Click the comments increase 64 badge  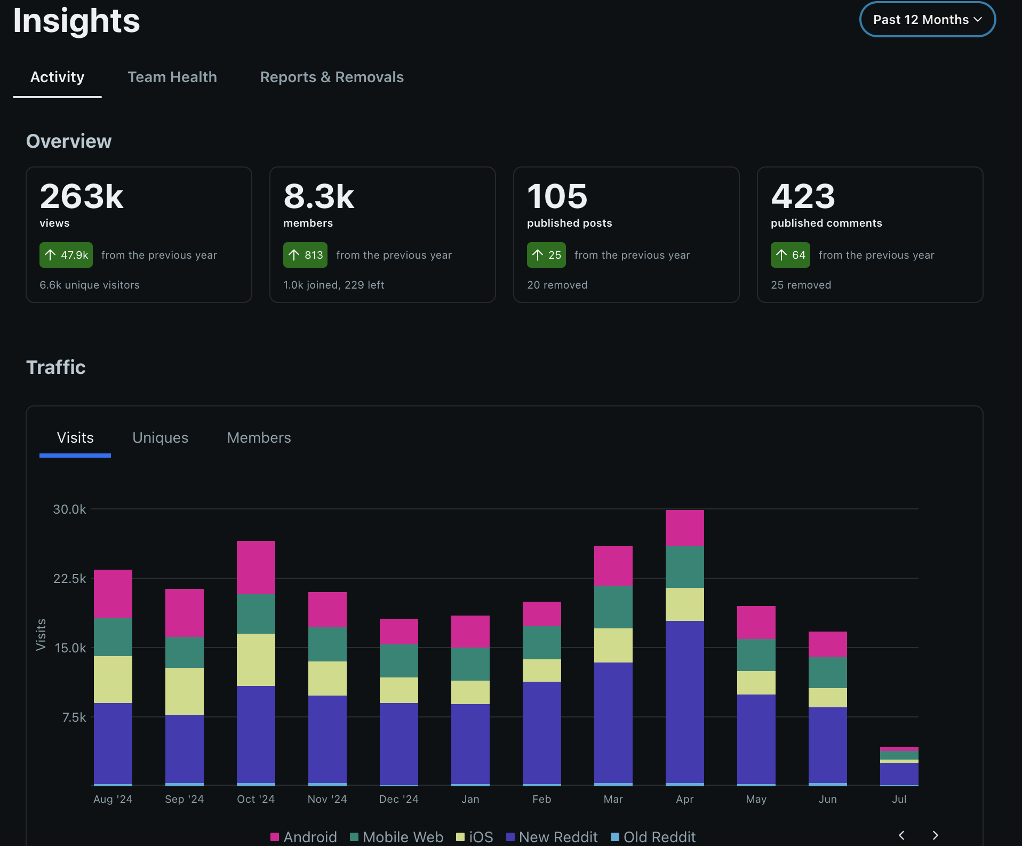(790, 255)
